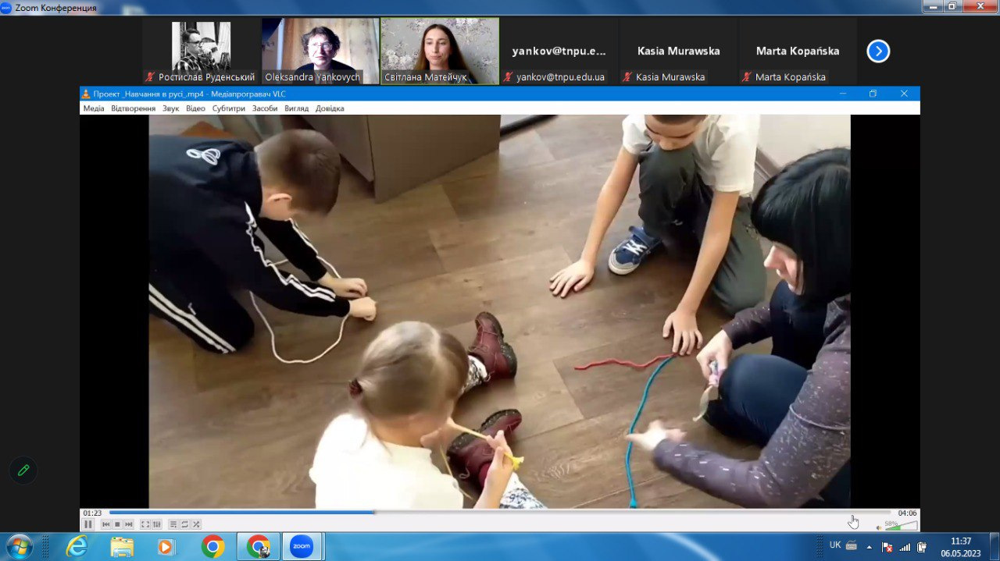The height and width of the screenshot is (561, 1000).
Task: Stop the video with the stop button
Action: click(x=117, y=524)
